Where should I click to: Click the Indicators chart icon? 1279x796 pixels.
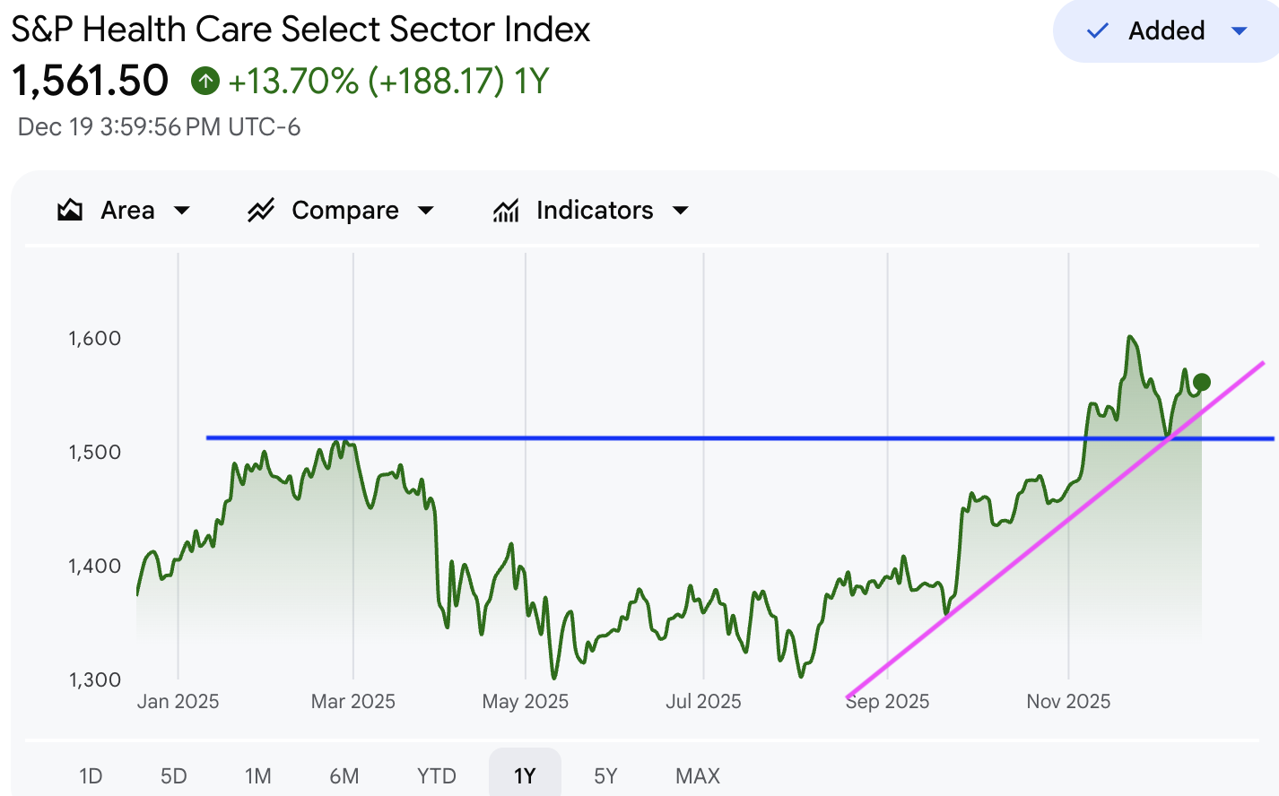coord(506,211)
